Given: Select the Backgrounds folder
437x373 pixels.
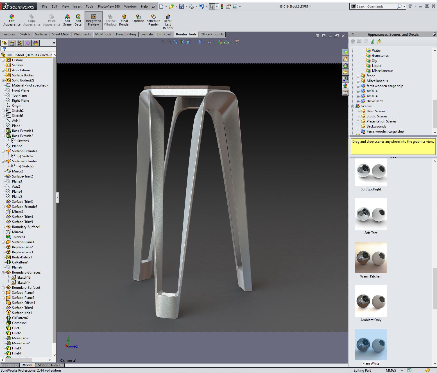Looking at the screenshot, I should pos(376,126).
